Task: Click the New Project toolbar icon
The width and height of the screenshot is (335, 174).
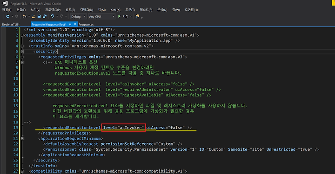Action: point(25,16)
